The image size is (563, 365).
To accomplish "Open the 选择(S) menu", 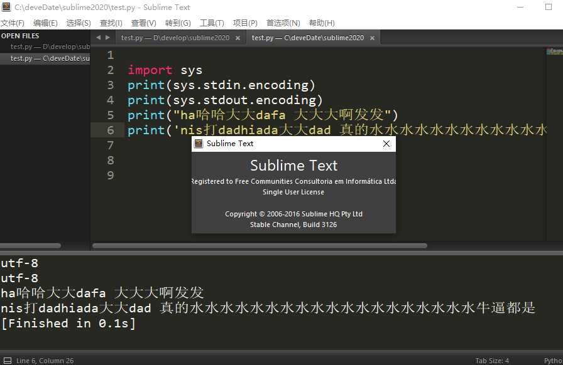I will point(79,23).
